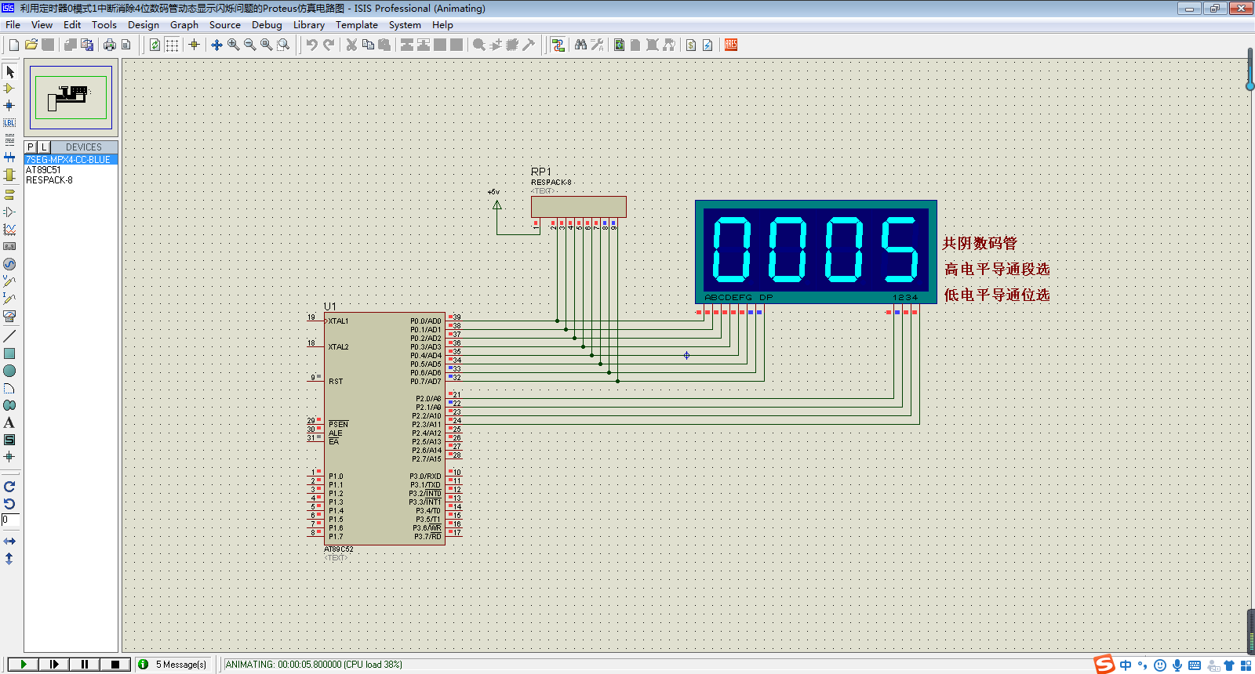Image resolution: width=1255 pixels, height=674 pixels.
Task: Toggle the false origin crosshair
Action: click(x=194, y=45)
